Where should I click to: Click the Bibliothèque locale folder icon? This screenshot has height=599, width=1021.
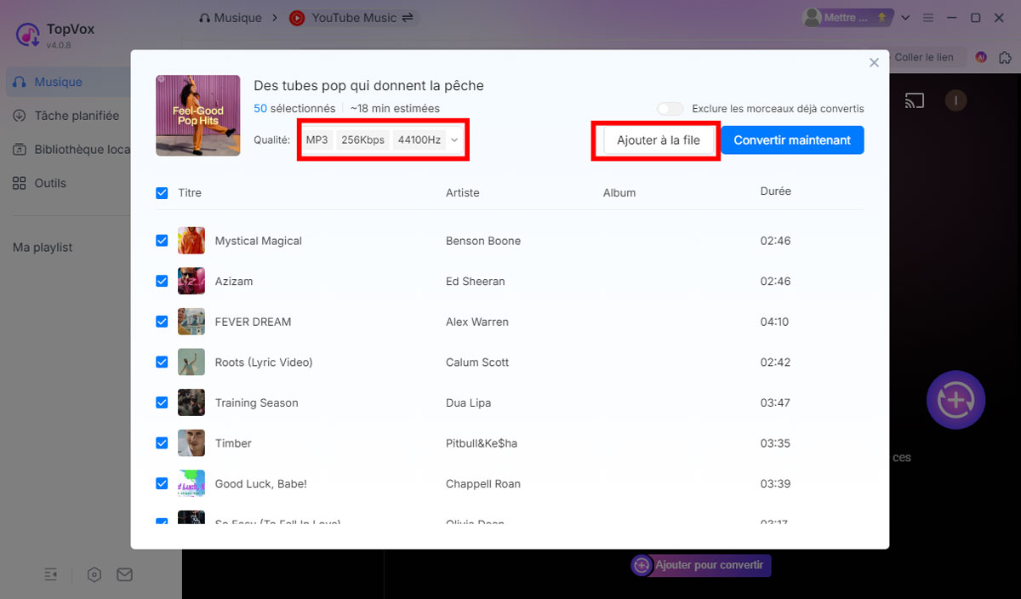click(20, 150)
